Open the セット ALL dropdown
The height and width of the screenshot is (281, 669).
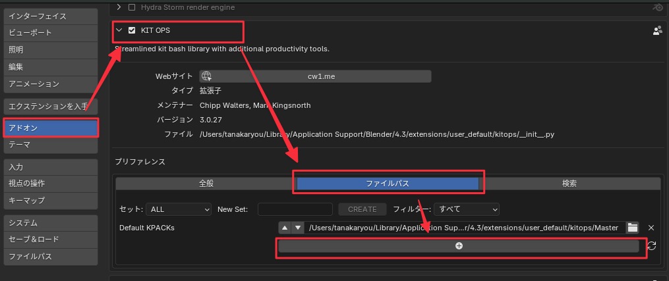click(179, 209)
